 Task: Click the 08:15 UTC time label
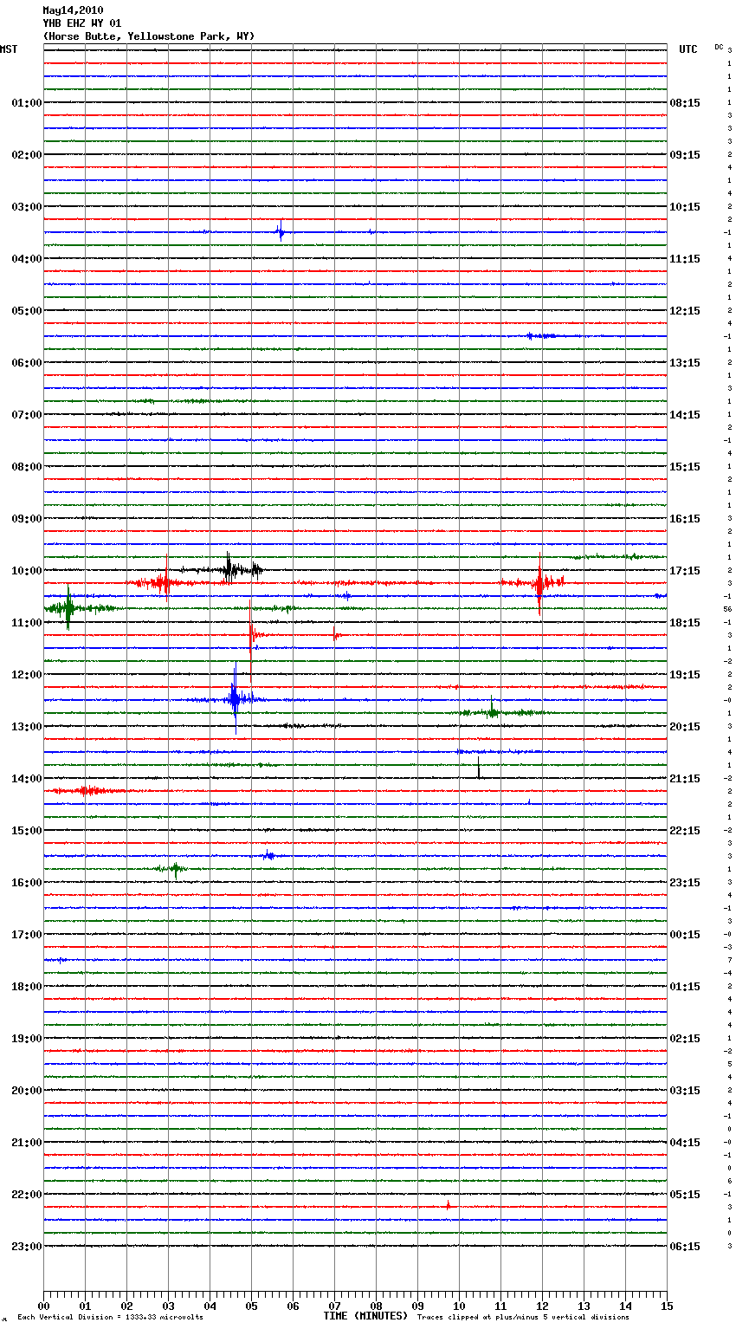[685, 103]
